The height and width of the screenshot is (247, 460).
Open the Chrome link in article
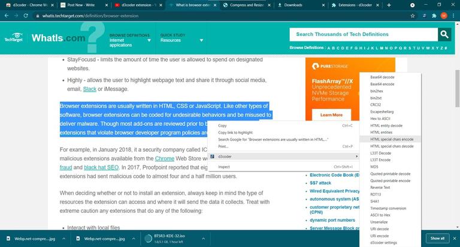click(164, 159)
